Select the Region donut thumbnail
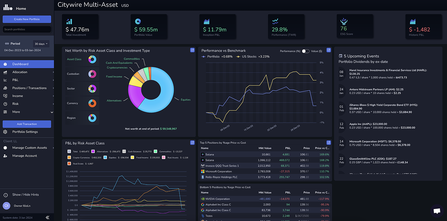 [92, 118]
